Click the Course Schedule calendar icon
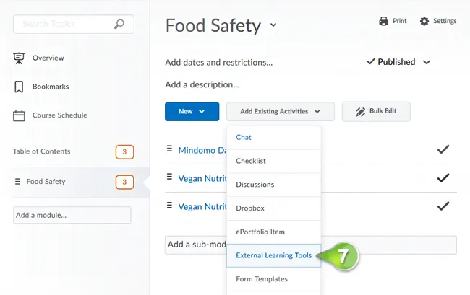The width and height of the screenshot is (470, 295). 19,115
